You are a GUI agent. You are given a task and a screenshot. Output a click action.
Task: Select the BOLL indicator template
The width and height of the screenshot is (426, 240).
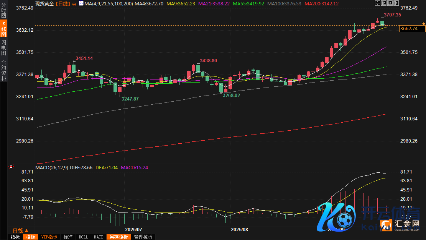(x=83, y=237)
